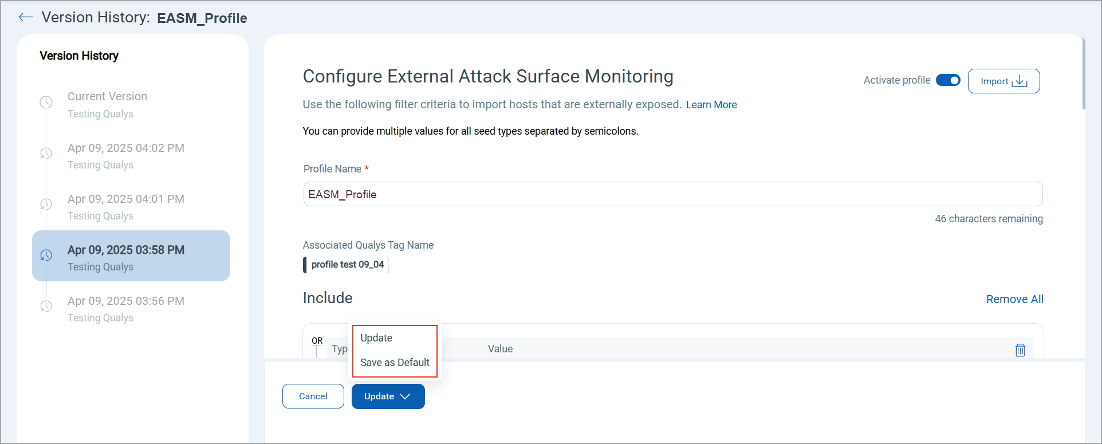The height and width of the screenshot is (444, 1102).
Task: Click the clock icon for Current Version
Action: pyautogui.click(x=46, y=102)
